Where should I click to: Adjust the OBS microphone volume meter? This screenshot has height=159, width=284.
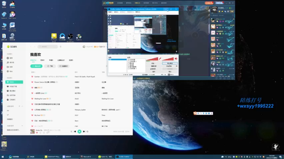pyautogui.click(x=152, y=59)
